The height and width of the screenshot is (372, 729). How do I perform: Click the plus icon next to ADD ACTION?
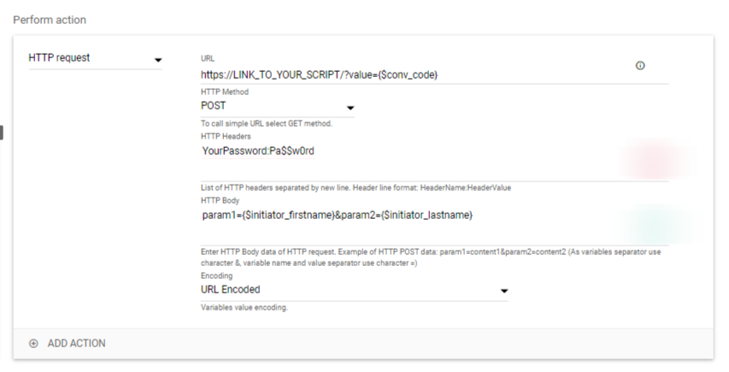34,343
